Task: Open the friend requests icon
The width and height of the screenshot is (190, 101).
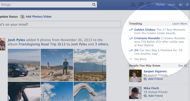Action: point(133,5)
